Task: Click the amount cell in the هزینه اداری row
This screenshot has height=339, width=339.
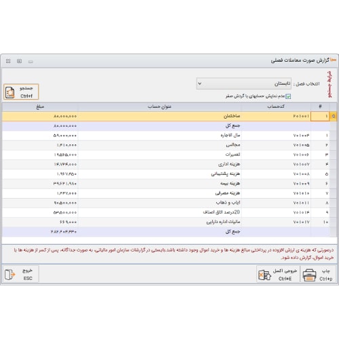Action: point(40,164)
